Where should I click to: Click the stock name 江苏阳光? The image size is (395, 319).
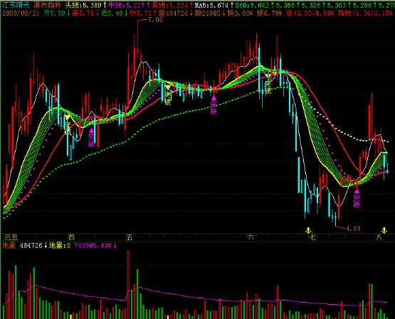coord(15,5)
